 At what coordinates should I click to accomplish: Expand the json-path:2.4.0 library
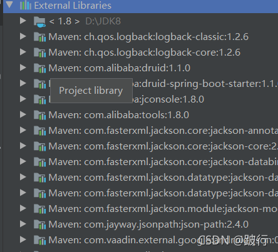click(x=23, y=224)
